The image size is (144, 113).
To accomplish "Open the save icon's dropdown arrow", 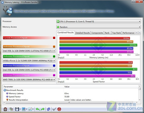I will 20,109.
